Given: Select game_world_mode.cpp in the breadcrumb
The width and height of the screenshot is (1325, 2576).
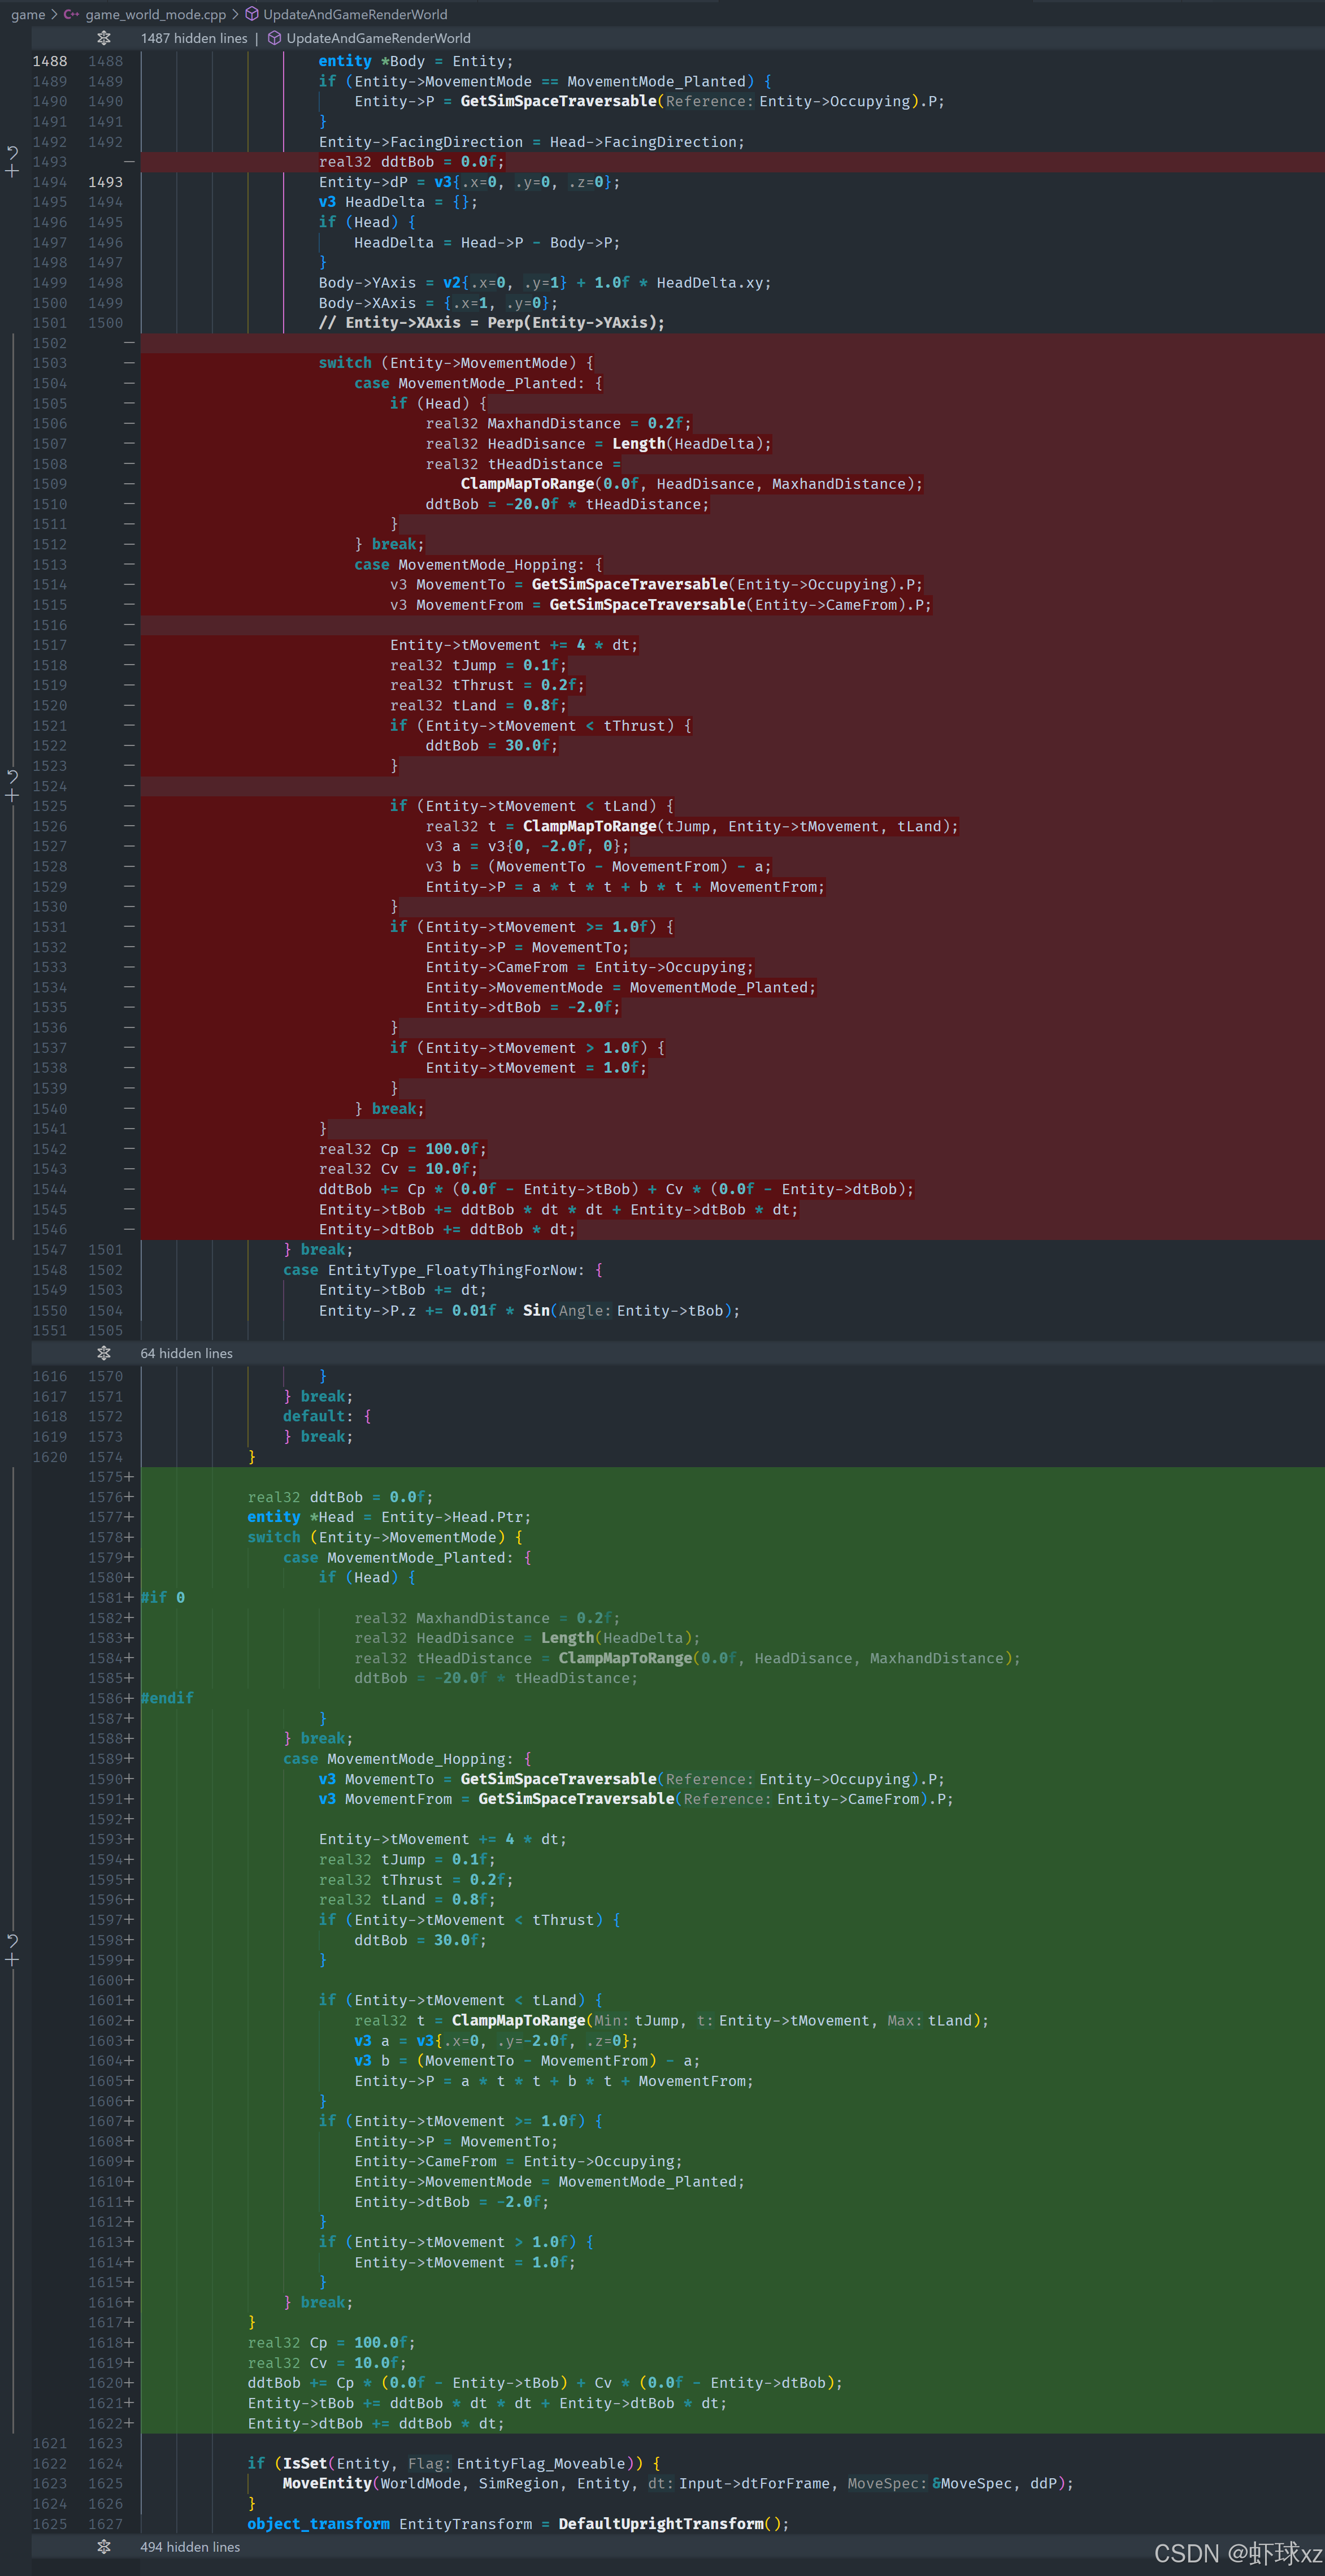Looking at the screenshot, I should [155, 14].
